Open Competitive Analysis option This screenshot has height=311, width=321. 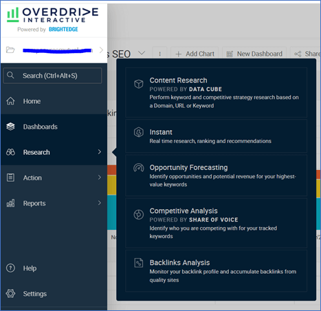click(216, 223)
